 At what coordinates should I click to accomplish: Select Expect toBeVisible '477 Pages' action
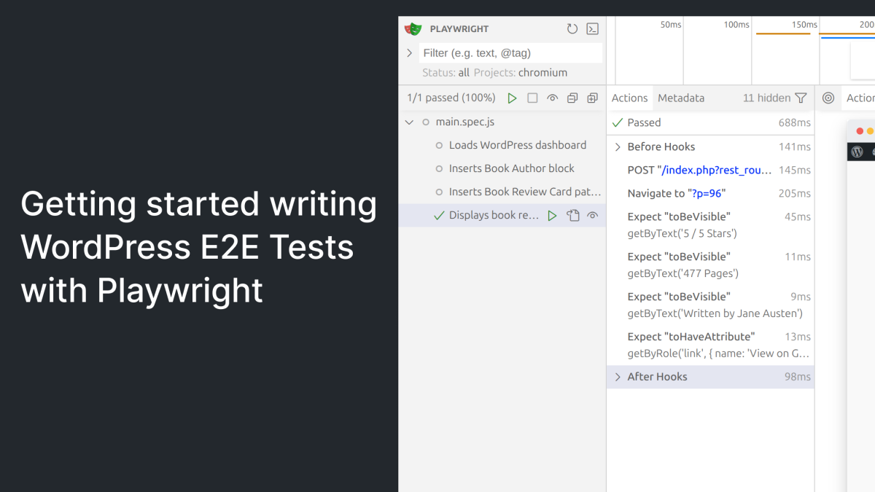711,265
